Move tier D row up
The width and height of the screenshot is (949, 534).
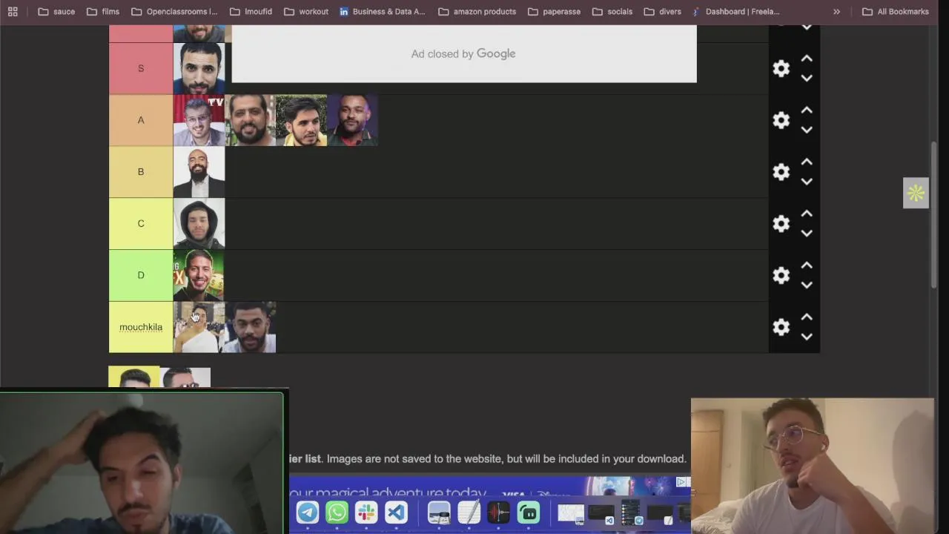click(807, 266)
